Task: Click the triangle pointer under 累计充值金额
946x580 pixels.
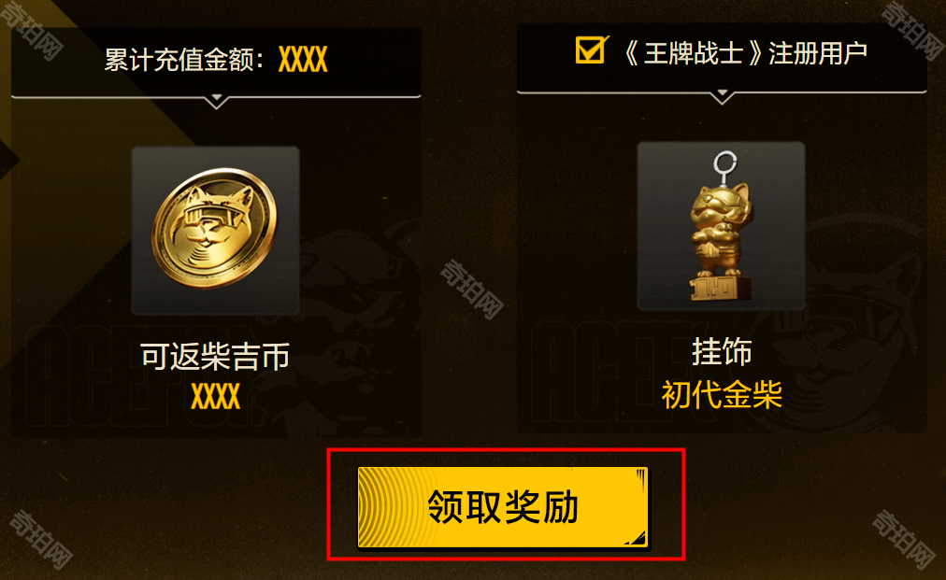Action: [216, 102]
